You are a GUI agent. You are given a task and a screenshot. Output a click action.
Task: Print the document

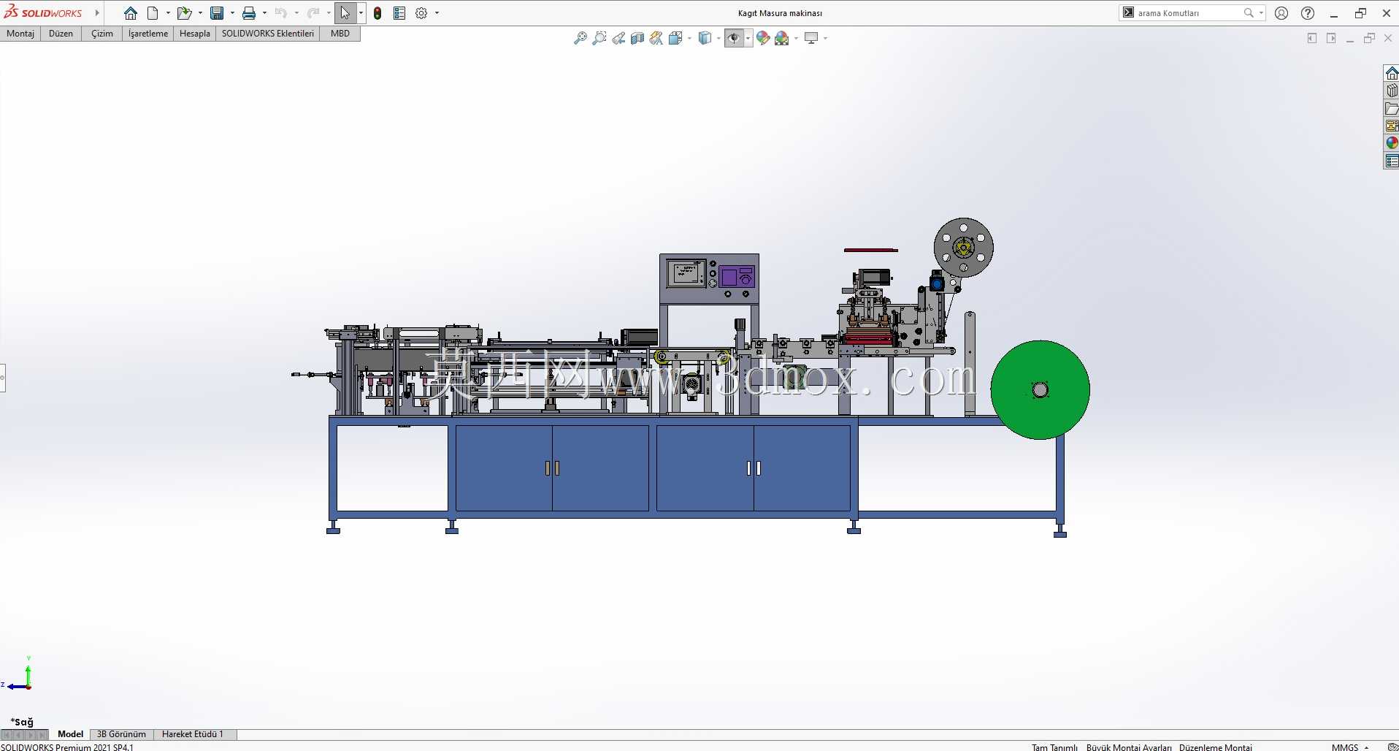coord(249,13)
